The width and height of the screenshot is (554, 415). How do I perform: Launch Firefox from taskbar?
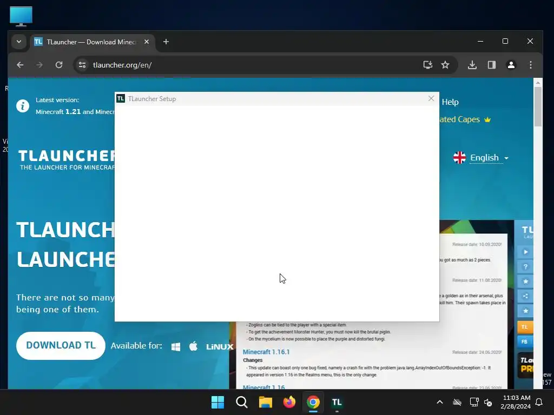tap(289, 402)
